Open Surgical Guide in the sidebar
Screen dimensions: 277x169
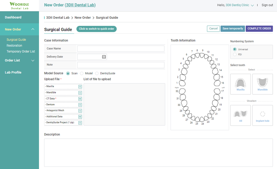coord(16,40)
